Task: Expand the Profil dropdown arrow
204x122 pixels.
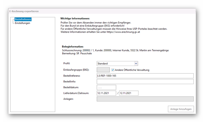Action: (136, 63)
